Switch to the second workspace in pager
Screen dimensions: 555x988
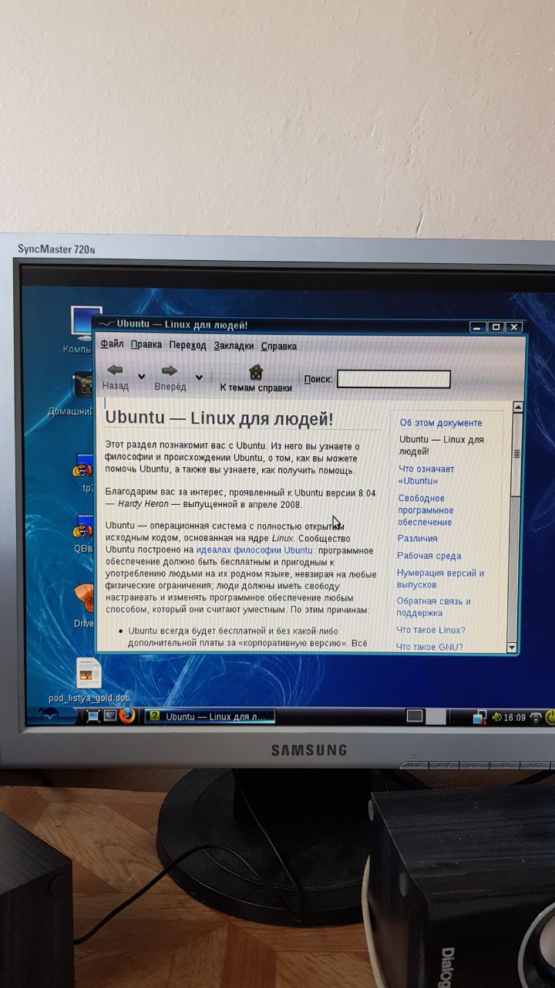[x=436, y=716]
